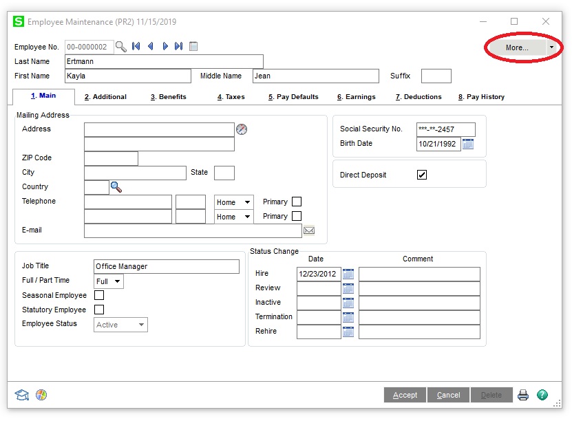This screenshot has height=421, width=572.
Task: Click the Middle Name field
Action: pyautogui.click(x=316, y=76)
